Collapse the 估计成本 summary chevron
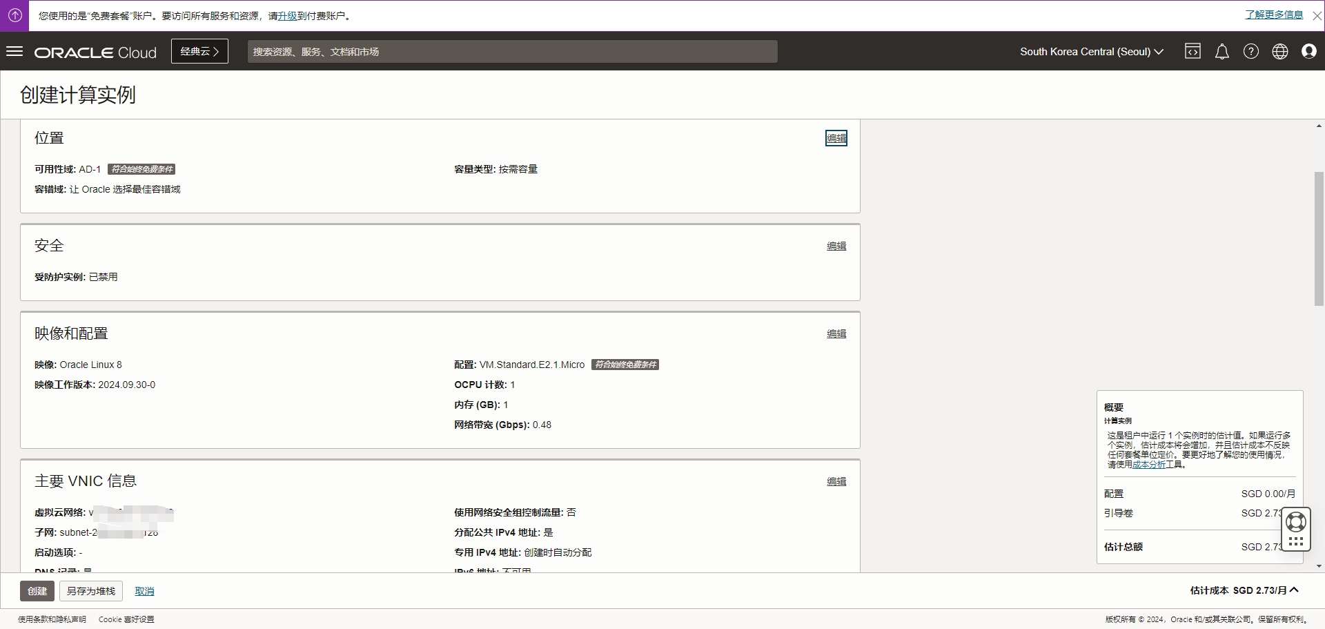 click(x=1294, y=590)
